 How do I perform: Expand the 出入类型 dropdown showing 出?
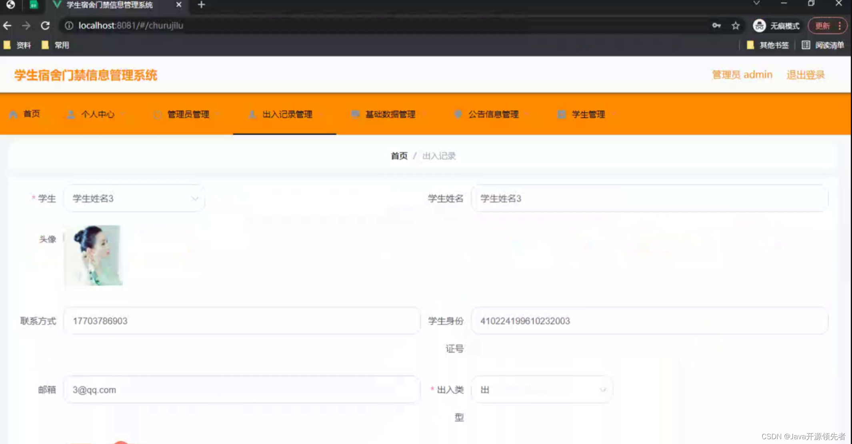pos(542,390)
